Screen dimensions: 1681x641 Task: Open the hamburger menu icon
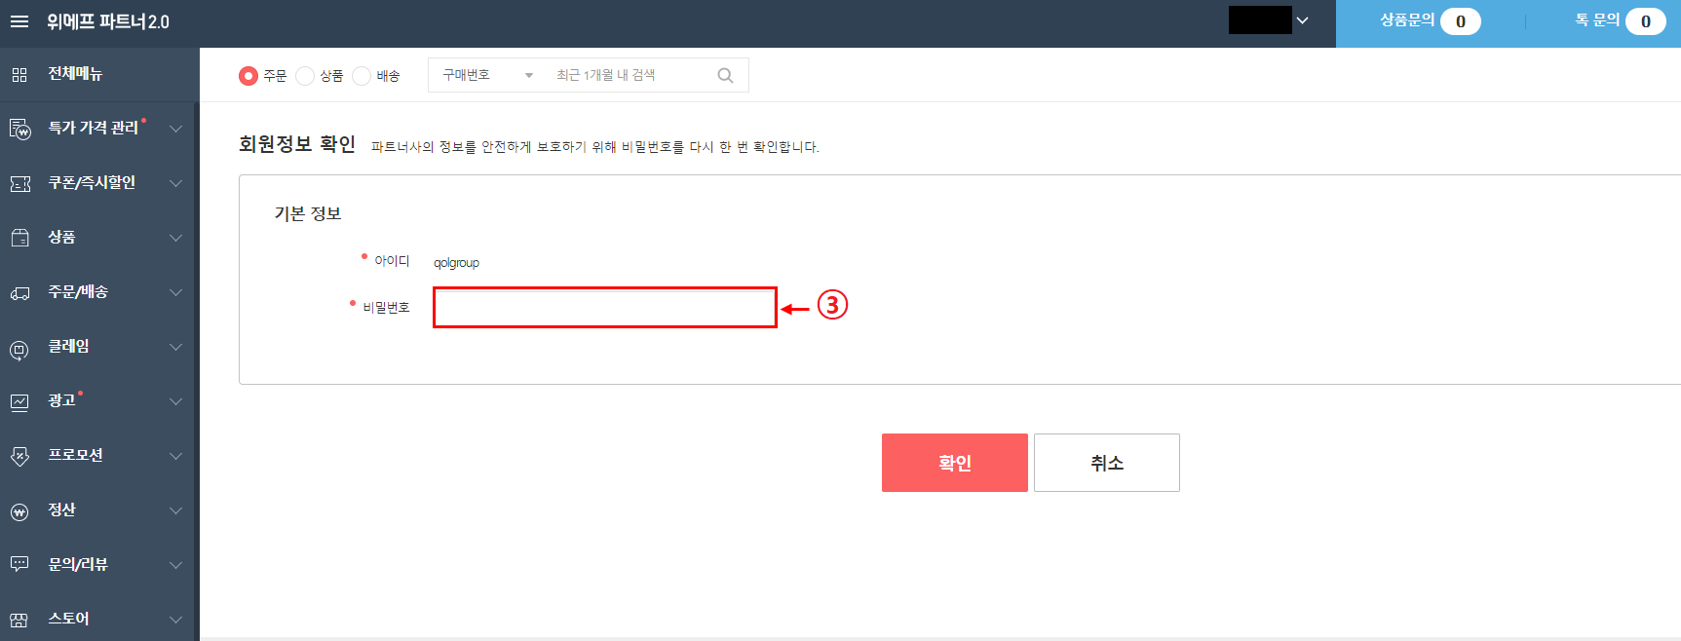19,21
